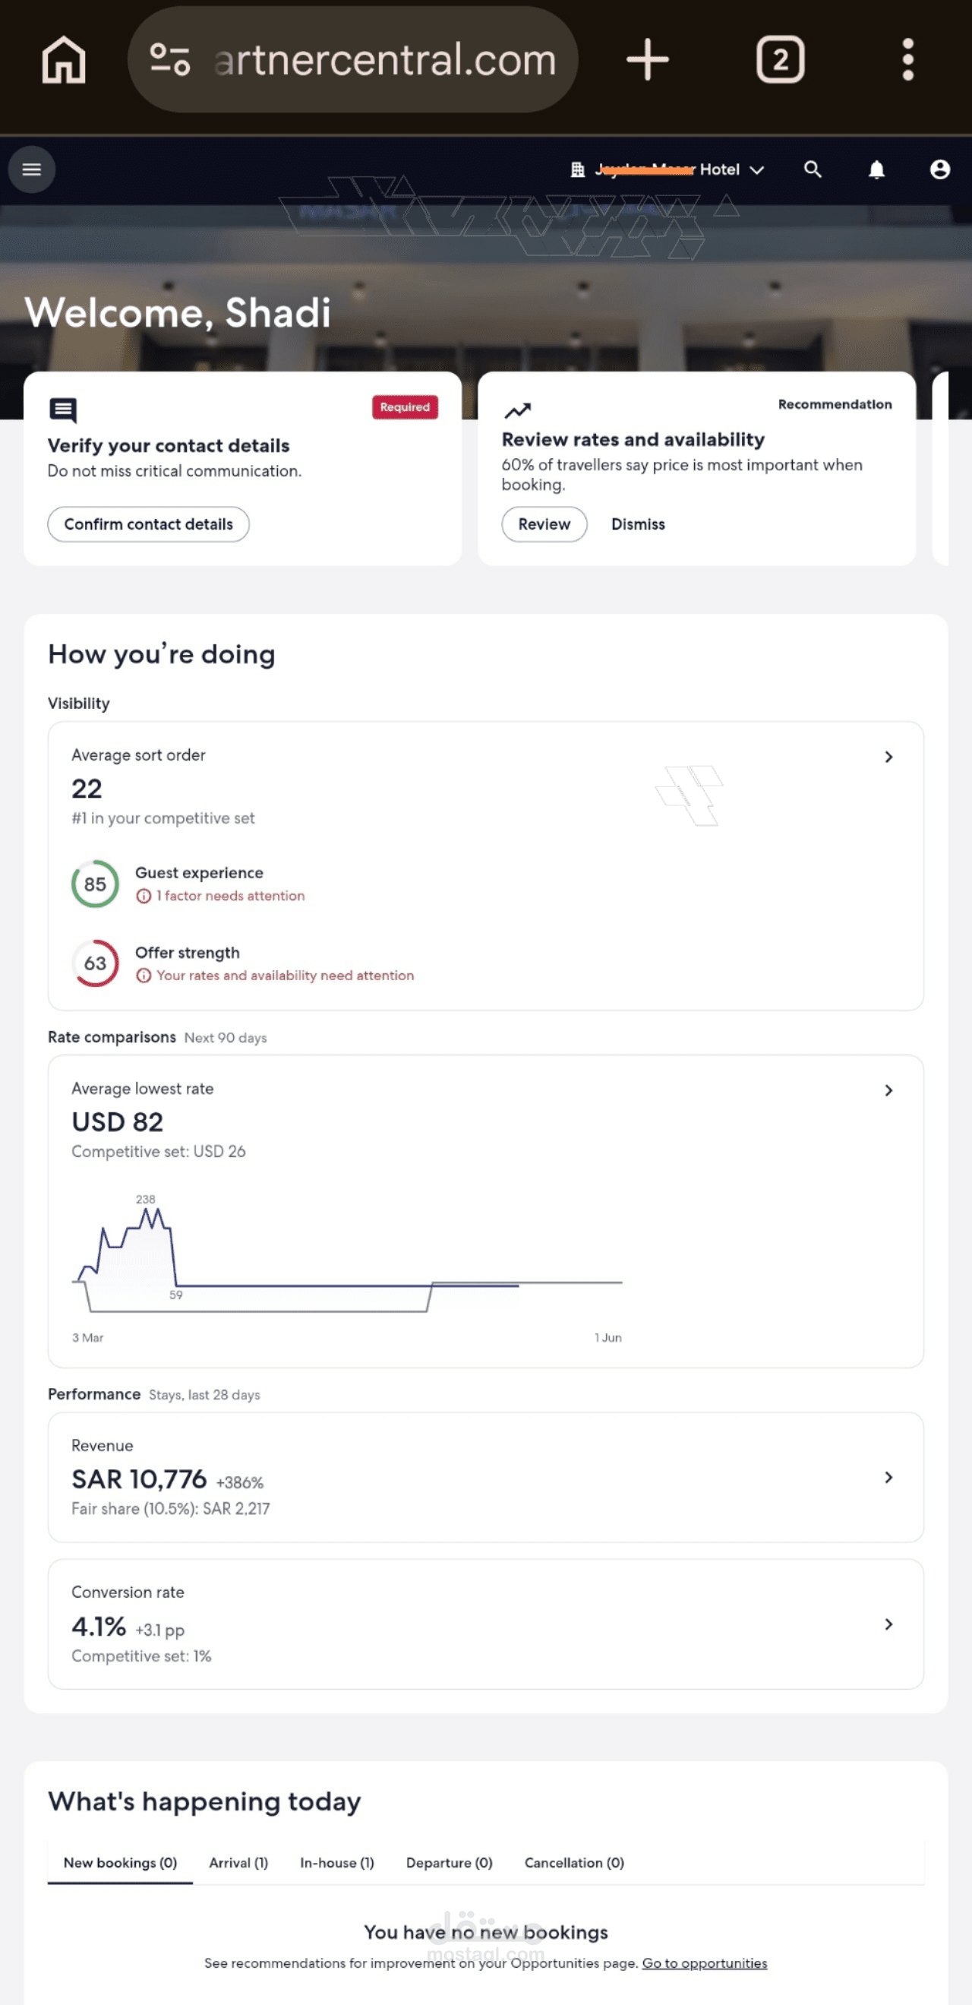Click the search magnifier icon

coord(813,169)
